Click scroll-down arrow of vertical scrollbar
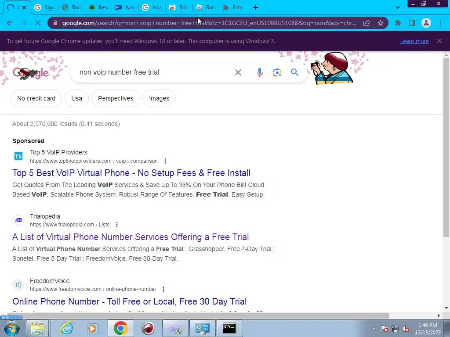Viewport: 450px width, 337px height. [x=446, y=308]
